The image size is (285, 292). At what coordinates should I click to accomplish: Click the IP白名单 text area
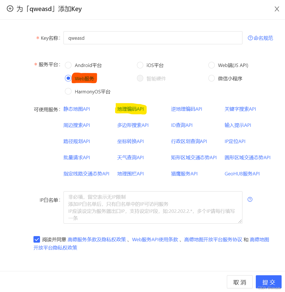(153, 207)
